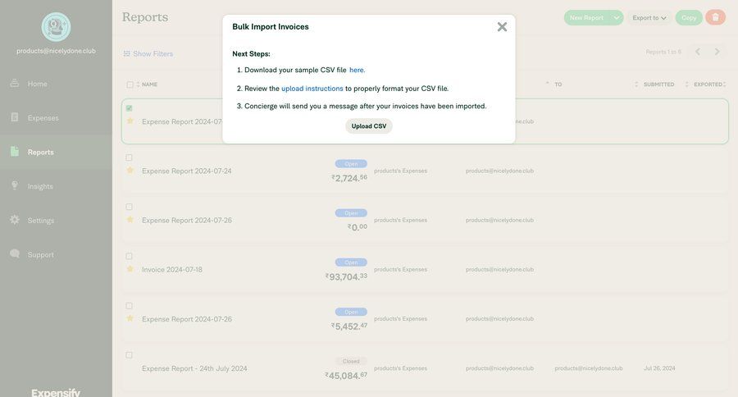The image size is (738, 397).
Task: Click the Show Filters label
Action: coord(153,54)
